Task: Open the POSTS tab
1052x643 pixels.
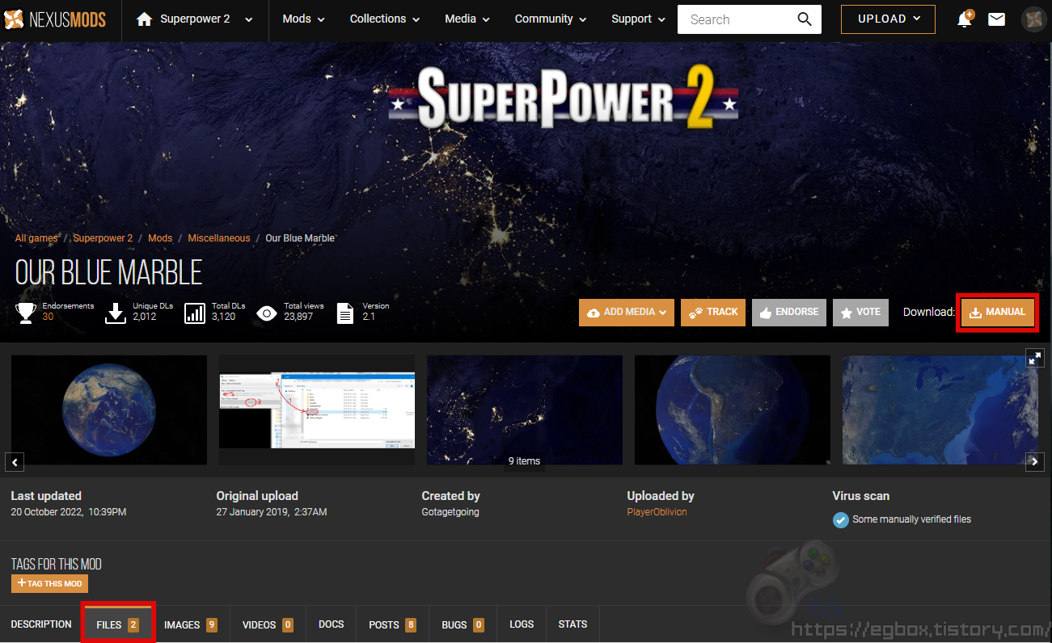Action: click(393, 624)
